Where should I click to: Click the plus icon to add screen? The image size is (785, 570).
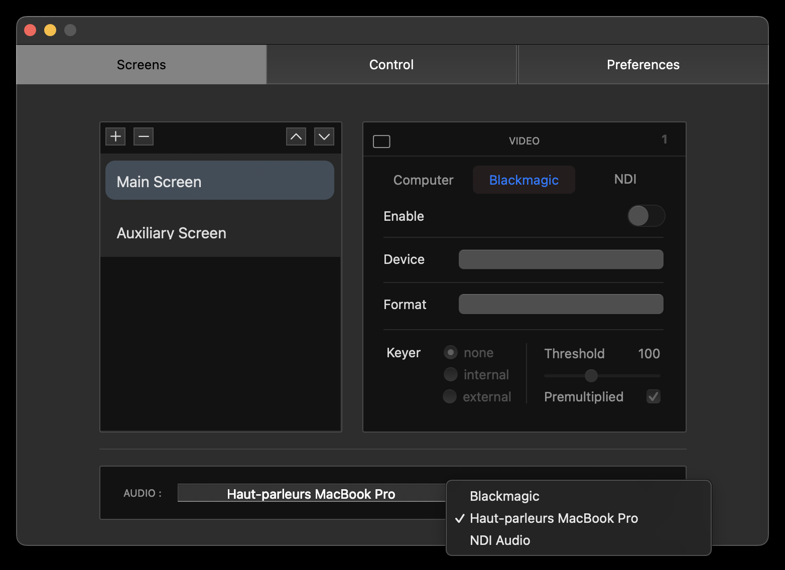click(x=115, y=136)
